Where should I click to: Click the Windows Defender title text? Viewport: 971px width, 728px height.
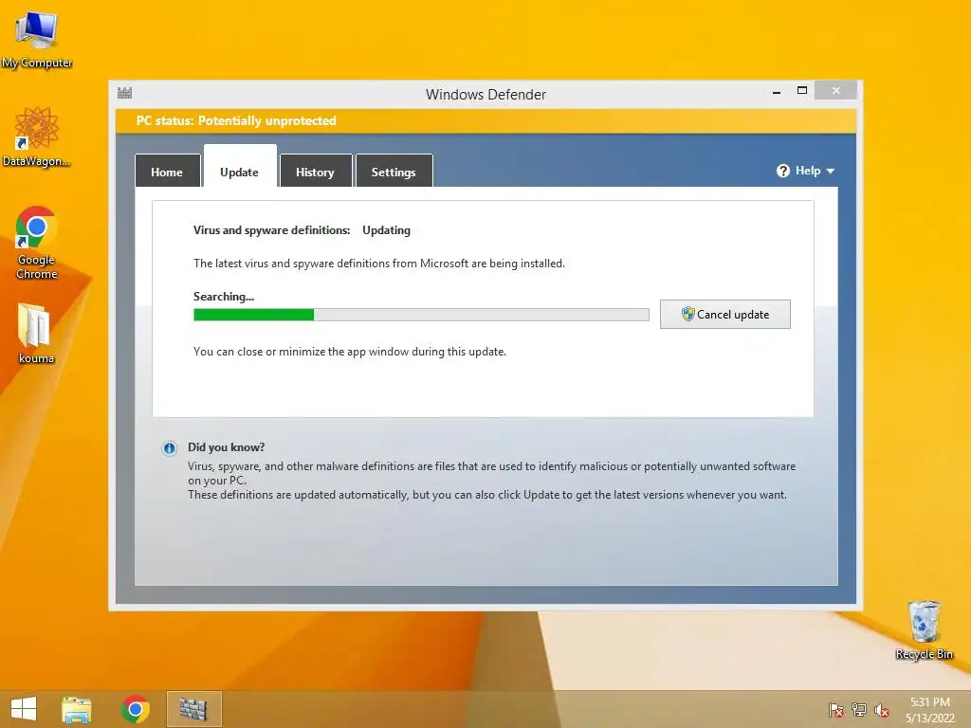[x=486, y=94]
